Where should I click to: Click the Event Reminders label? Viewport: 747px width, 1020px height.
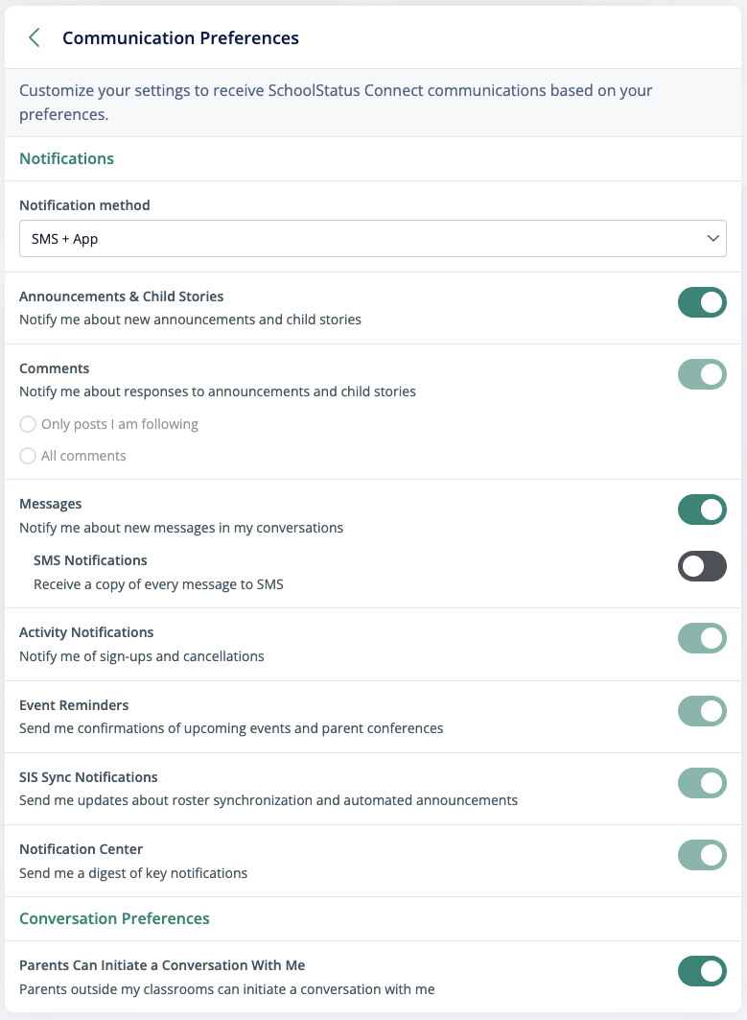point(74,705)
